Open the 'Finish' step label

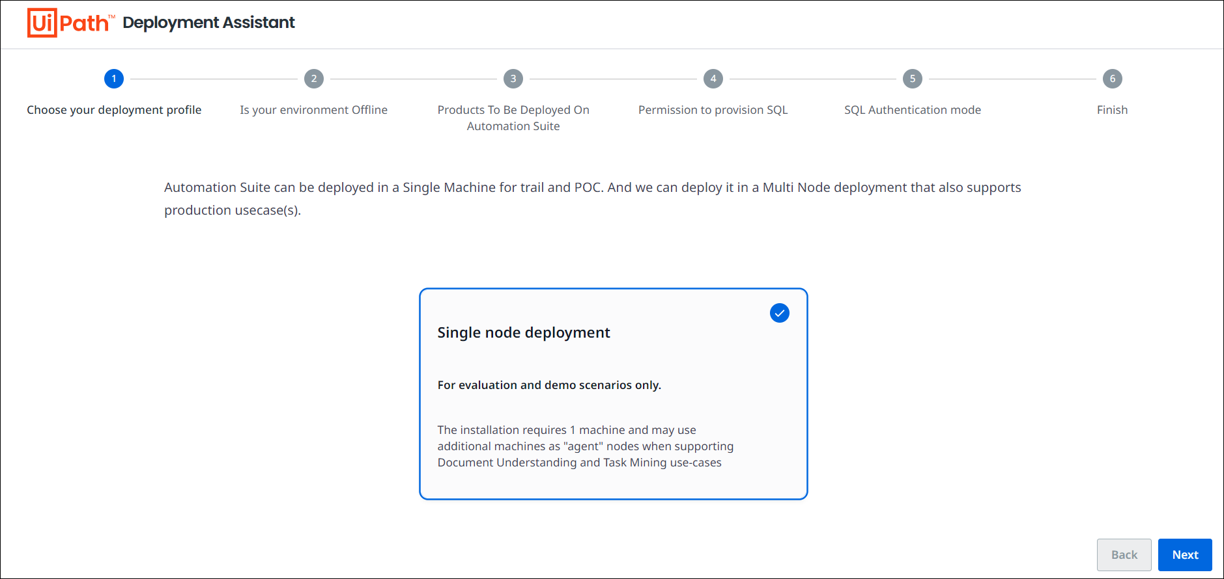[x=1113, y=110]
